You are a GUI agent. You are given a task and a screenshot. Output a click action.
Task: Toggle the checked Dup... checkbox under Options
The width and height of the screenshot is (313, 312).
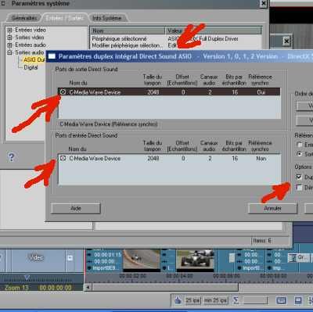point(299,177)
